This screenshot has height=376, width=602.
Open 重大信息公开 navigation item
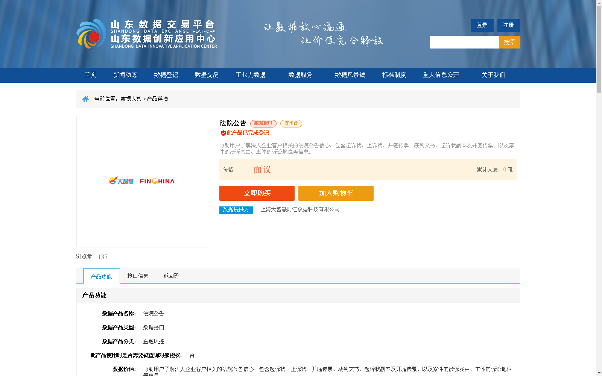click(x=441, y=75)
